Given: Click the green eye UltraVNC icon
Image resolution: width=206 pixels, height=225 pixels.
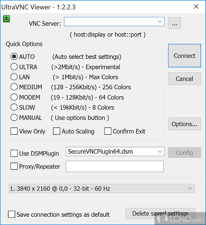Looking at the screenshot, I should (6, 19).
